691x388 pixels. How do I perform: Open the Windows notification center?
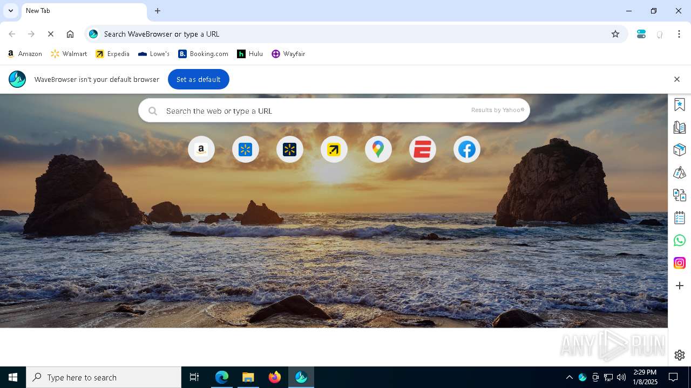[x=674, y=377]
